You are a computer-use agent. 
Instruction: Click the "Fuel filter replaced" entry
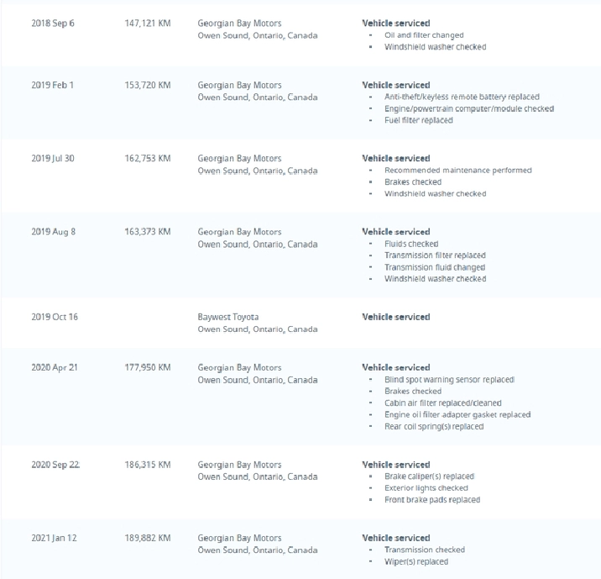(418, 120)
